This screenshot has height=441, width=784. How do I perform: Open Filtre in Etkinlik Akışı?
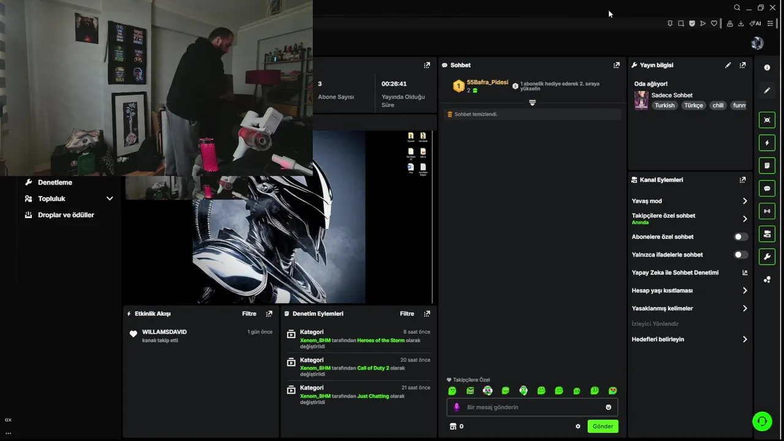(x=249, y=314)
